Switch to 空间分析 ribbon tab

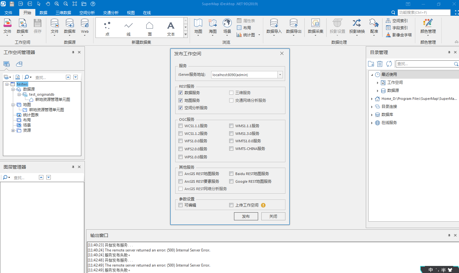pos(87,13)
